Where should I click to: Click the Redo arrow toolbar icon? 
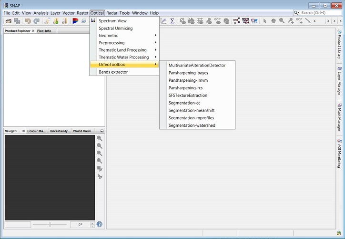coord(36,21)
